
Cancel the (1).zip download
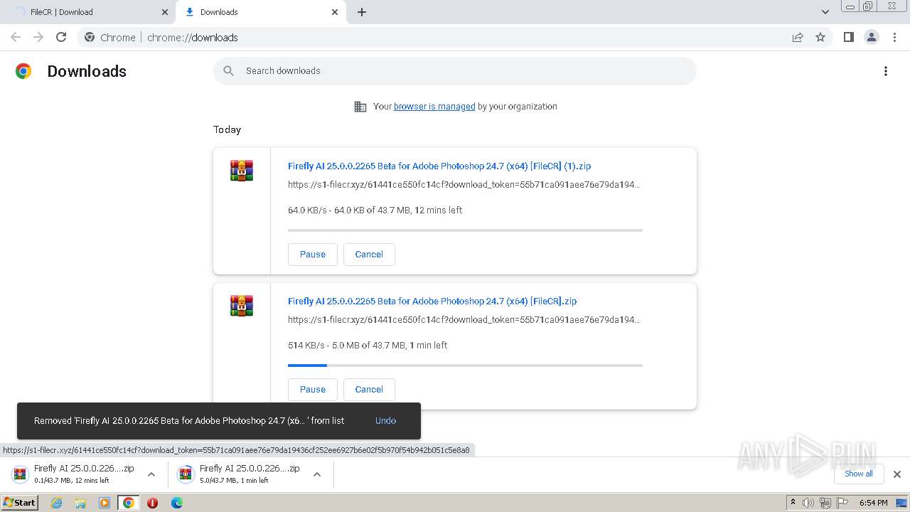coord(369,255)
